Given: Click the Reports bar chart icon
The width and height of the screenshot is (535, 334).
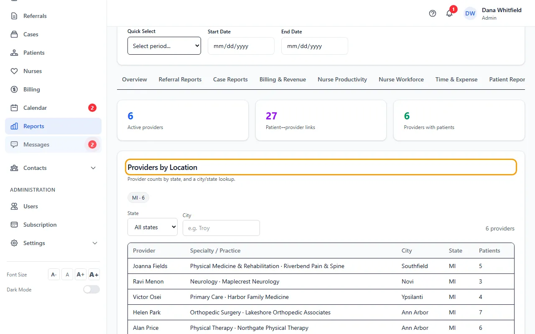Looking at the screenshot, I should (x=14, y=126).
